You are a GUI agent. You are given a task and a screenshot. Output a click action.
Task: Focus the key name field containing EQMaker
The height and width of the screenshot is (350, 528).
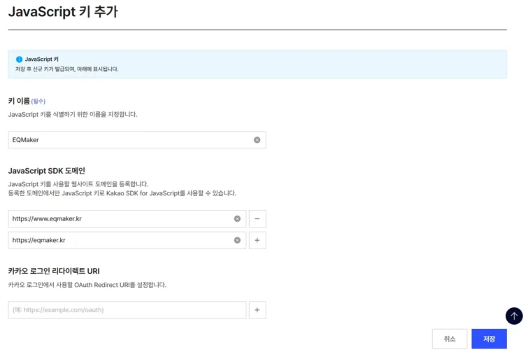(x=137, y=140)
